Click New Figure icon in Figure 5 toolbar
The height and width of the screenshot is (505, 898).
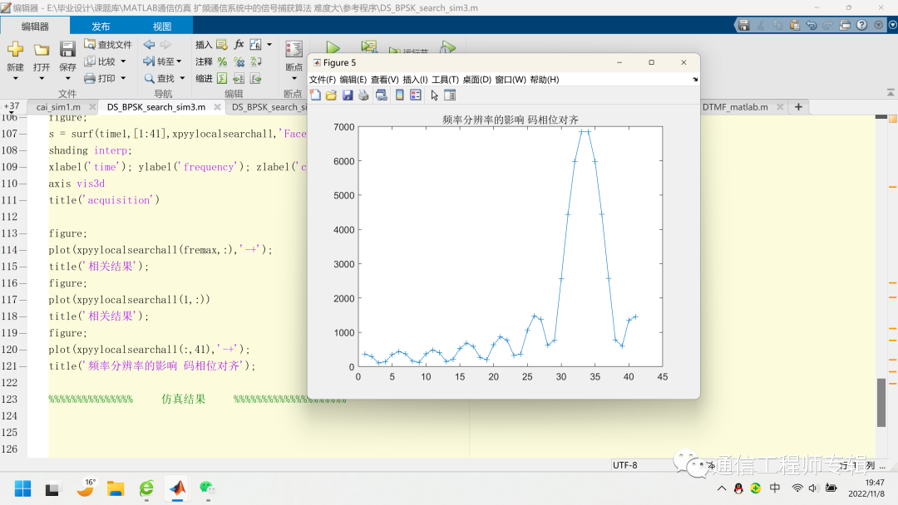point(316,96)
